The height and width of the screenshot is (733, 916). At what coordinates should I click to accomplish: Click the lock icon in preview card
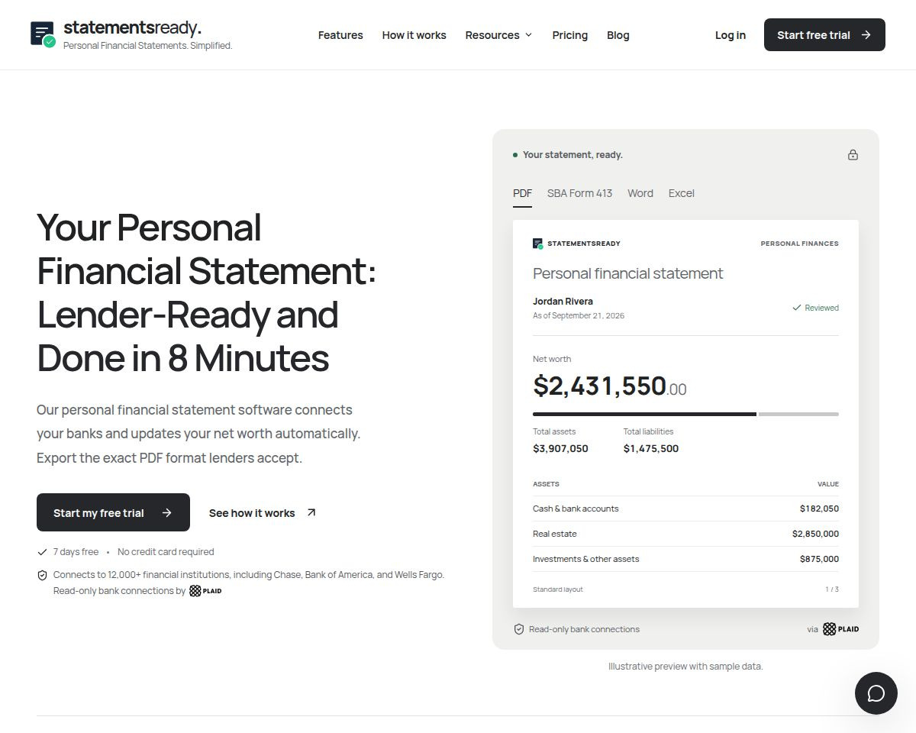(853, 155)
